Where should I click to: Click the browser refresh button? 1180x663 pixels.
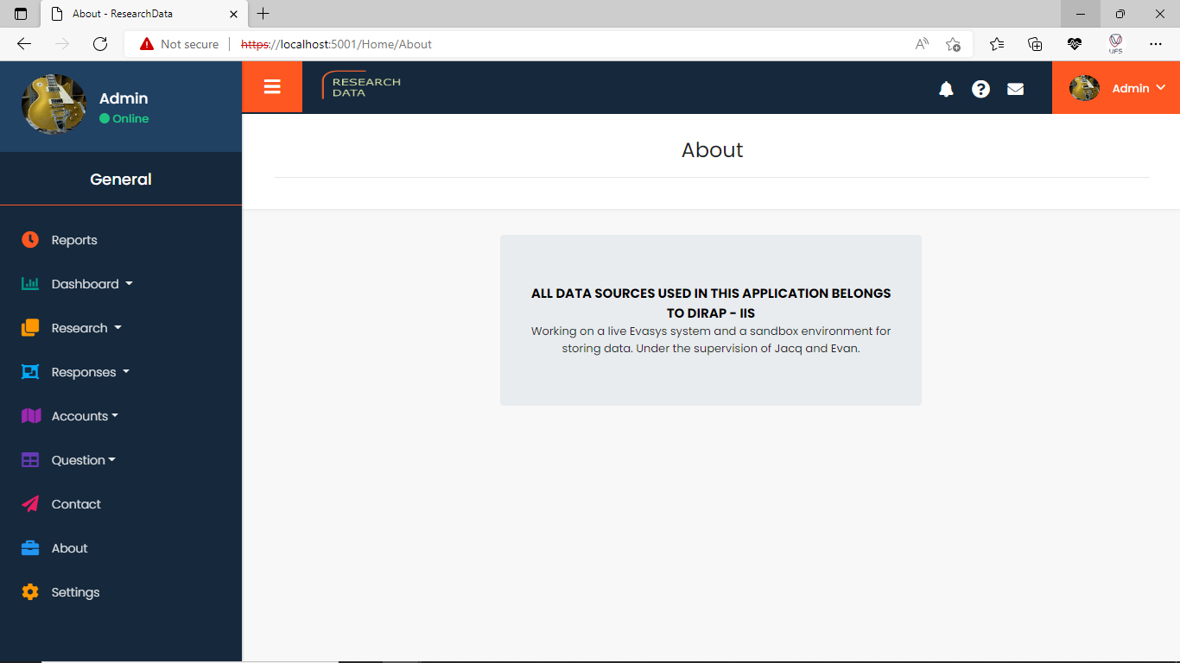pos(100,44)
